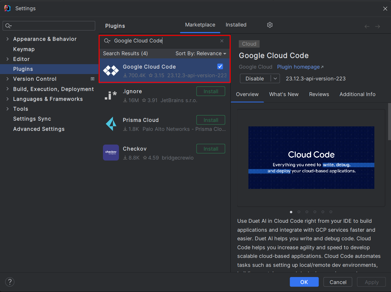
Task: Click the Checkov plugin logo
Action: 111,153
